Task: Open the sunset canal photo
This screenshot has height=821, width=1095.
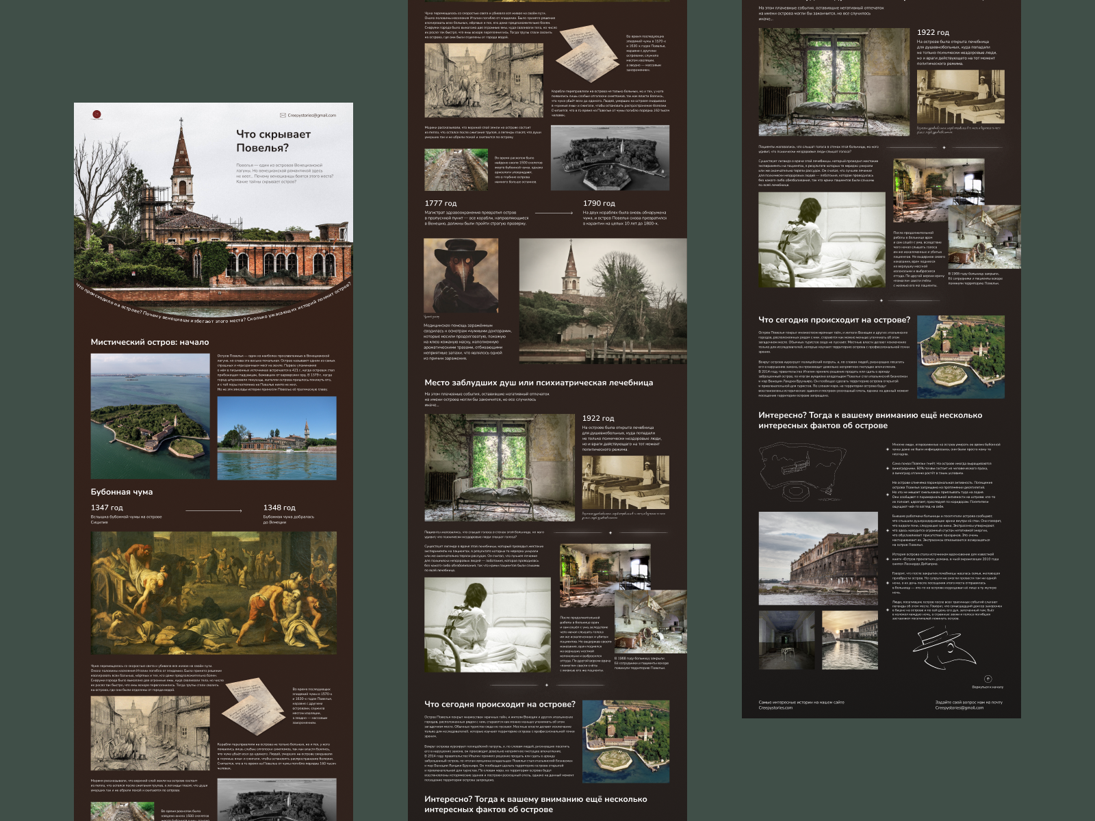Action: click(850, 640)
